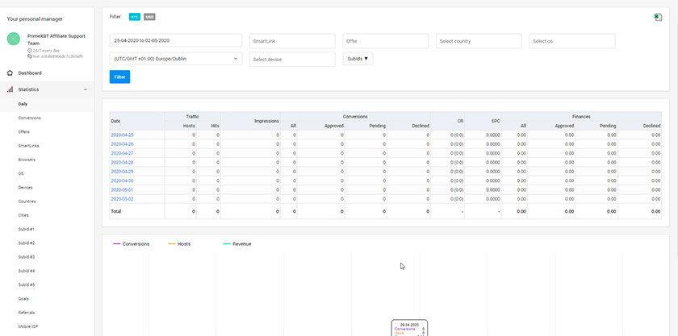
Task: Go to Countries statistics page
Action: [x=27, y=201]
